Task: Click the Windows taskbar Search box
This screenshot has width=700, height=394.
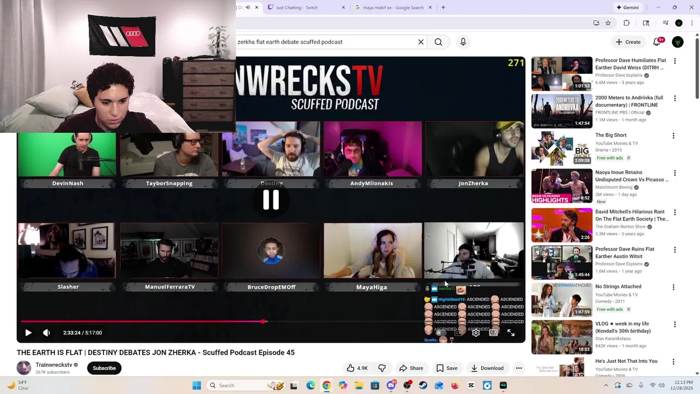Action: click(x=246, y=385)
